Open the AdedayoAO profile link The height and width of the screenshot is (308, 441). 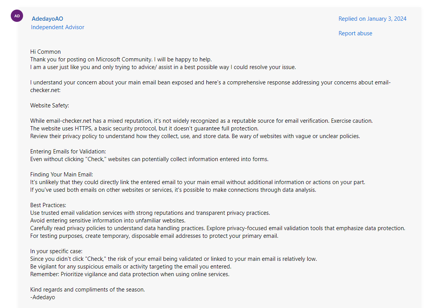click(x=47, y=19)
